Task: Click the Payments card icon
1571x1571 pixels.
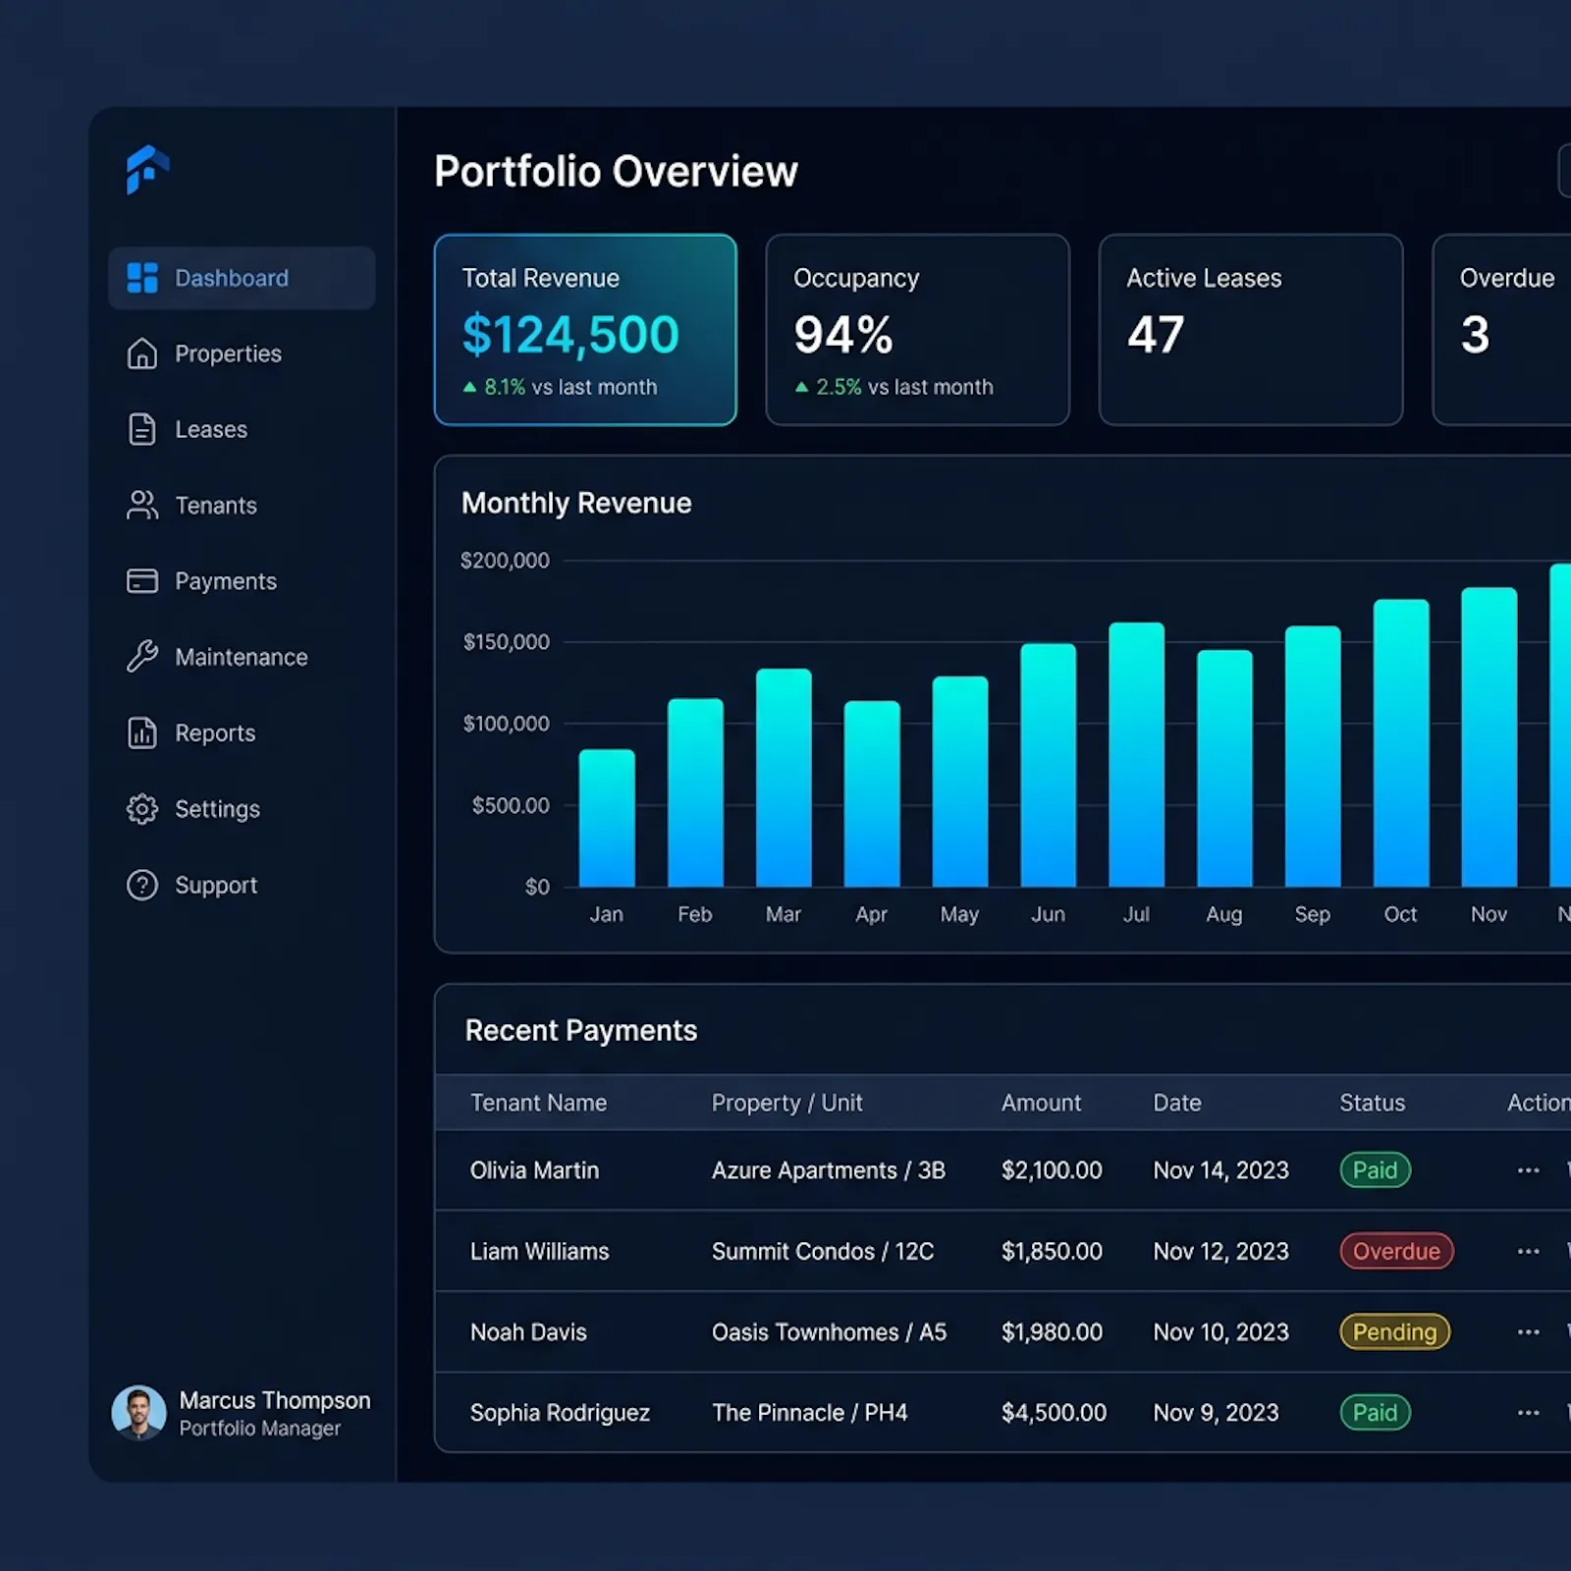Action: (142, 581)
